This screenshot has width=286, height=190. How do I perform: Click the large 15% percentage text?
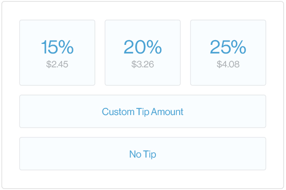(57, 47)
